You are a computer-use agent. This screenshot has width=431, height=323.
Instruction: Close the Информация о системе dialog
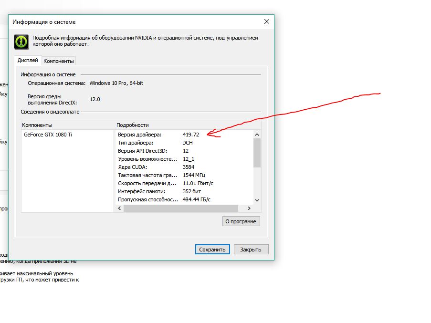[x=267, y=21]
